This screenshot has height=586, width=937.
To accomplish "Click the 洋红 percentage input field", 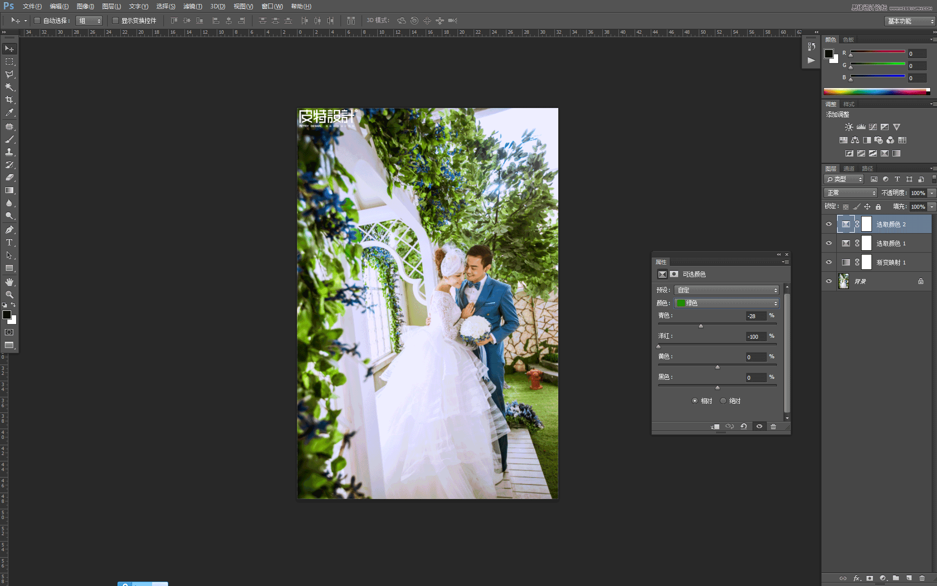I will pyautogui.click(x=756, y=337).
